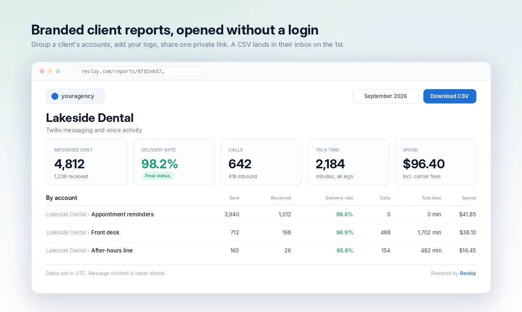Click the 3,940 sent value
522x312 pixels.
[x=232, y=214]
